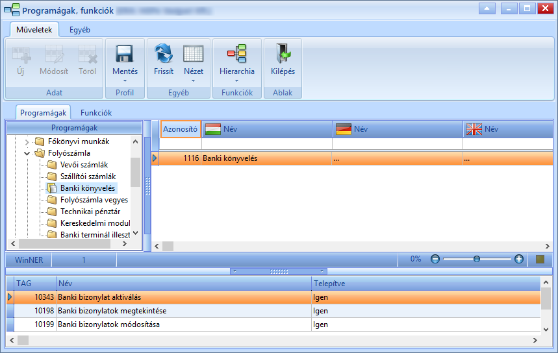Viewport: 558px width, 353px height.
Task: Click the right collapse chevron on the splitter bar
Action: [x=322, y=271]
